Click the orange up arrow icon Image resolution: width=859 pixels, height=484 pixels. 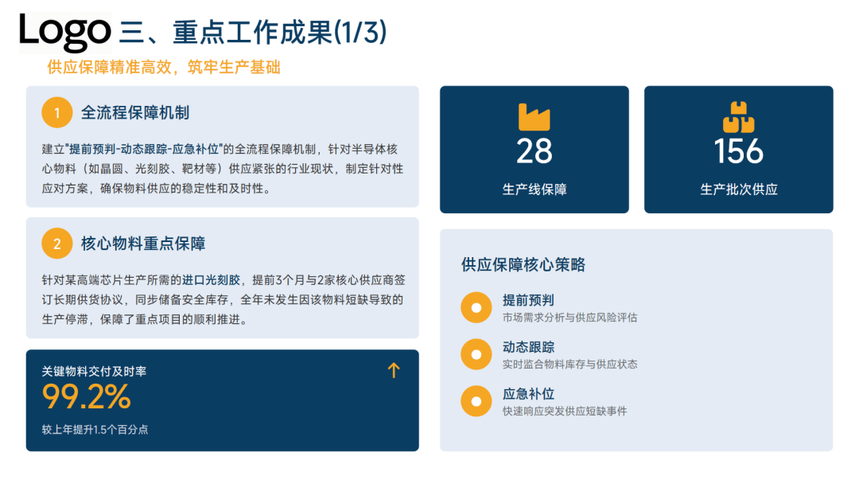click(393, 370)
